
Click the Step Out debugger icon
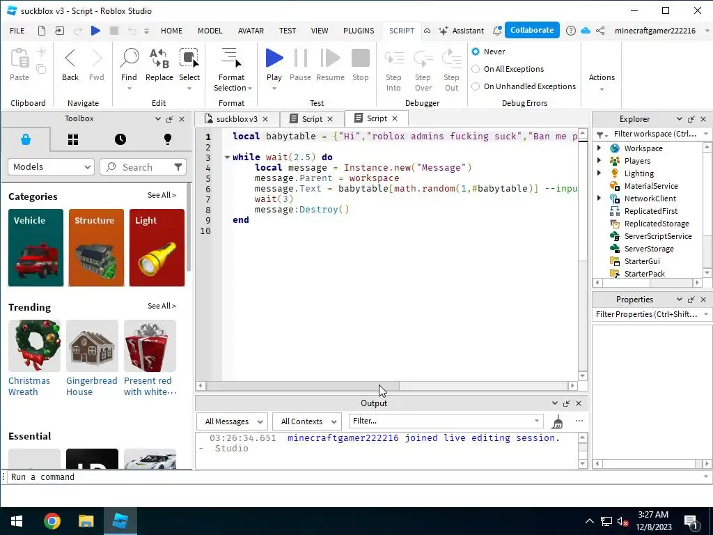click(x=451, y=59)
